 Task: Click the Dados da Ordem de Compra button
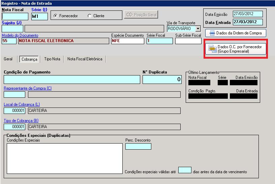tap(236, 33)
